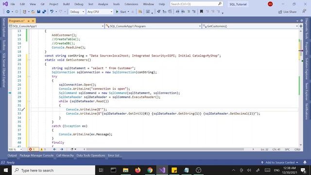
Task: Open the SQL Server Object Explorer side tab
Action: point(4,70)
